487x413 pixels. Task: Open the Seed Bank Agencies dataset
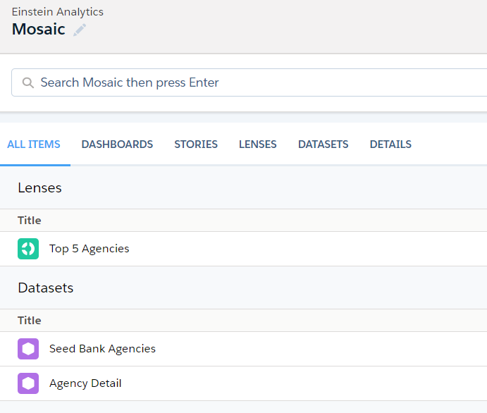tap(102, 349)
